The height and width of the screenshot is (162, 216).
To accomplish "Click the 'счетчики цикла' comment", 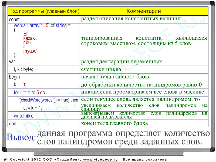I will pos(101,69).
